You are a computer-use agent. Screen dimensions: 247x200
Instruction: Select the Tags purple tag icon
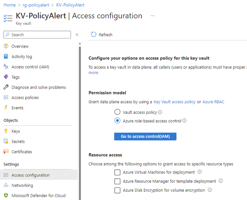6,77
